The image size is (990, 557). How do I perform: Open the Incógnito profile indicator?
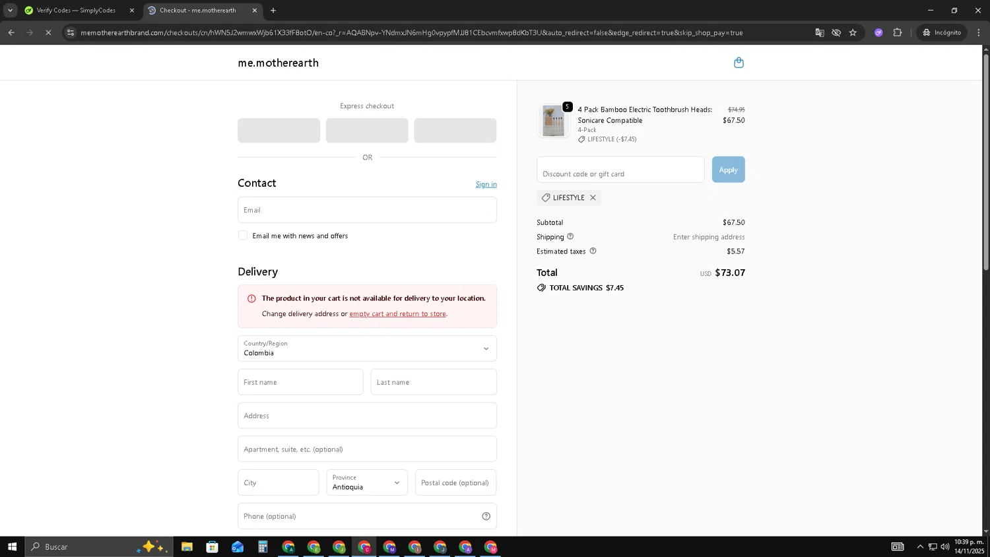942,32
